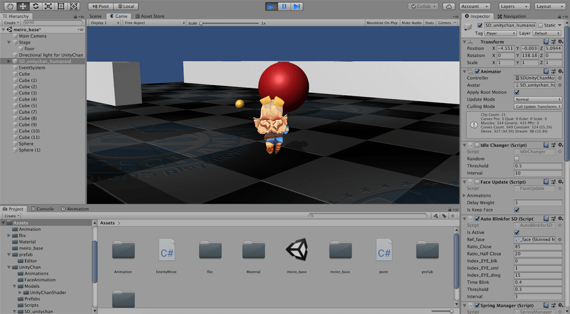Open the Gizmos menu
The height and width of the screenshot is (314, 570).
click(447, 22)
